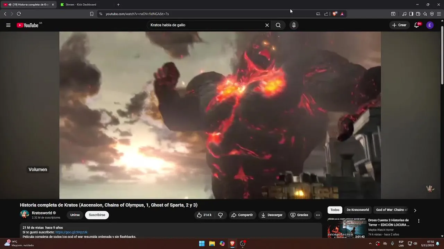Image resolution: width=444 pixels, height=249 pixels.
Task: Select God of War: Chains chip
Action: [x=392, y=210]
